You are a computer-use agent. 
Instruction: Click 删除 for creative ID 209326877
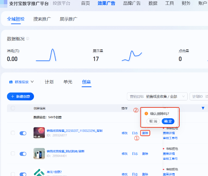[145, 133]
